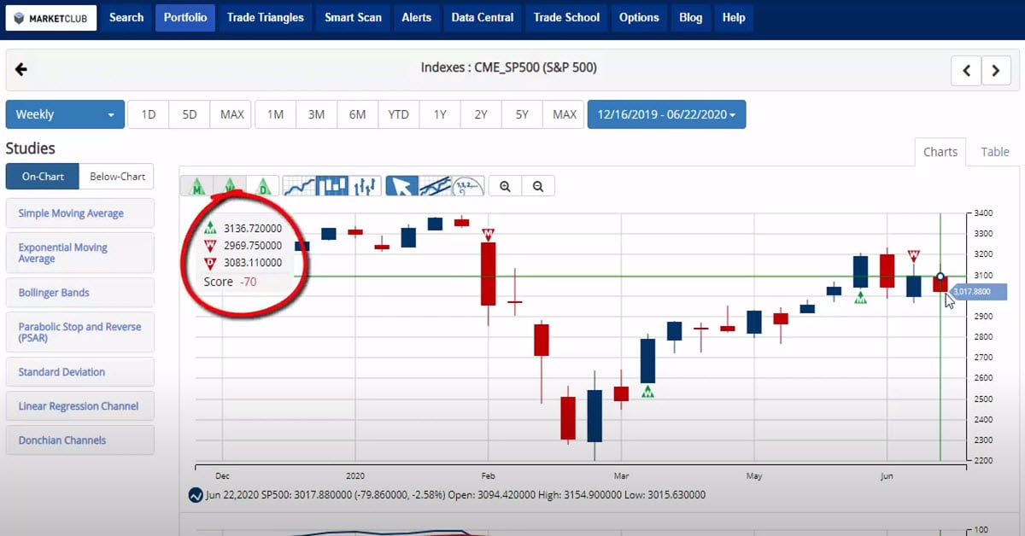Select the OHLC bar chart style
The image size is (1025, 536).
(x=365, y=185)
